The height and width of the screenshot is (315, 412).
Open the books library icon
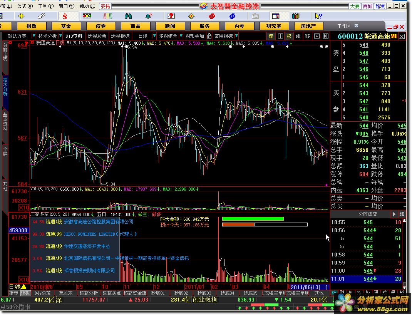[296, 16]
